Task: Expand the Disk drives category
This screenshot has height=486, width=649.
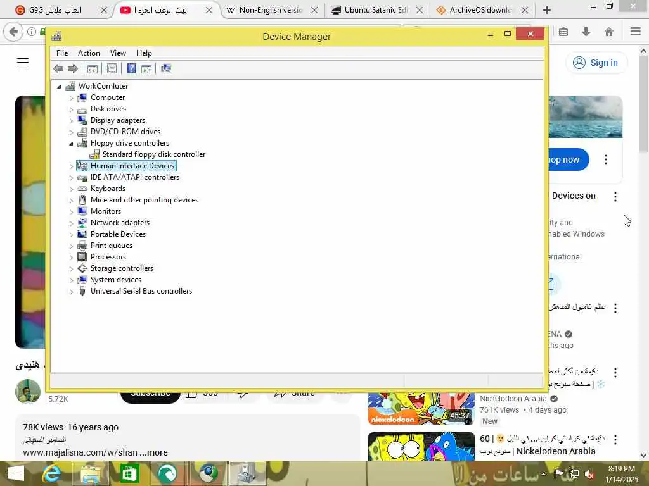Action: point(71,109)
